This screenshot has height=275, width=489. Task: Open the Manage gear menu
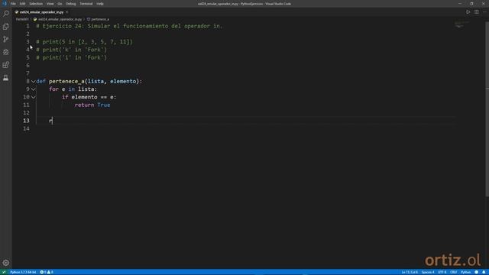pyautogui.click(x=6, y=263)
